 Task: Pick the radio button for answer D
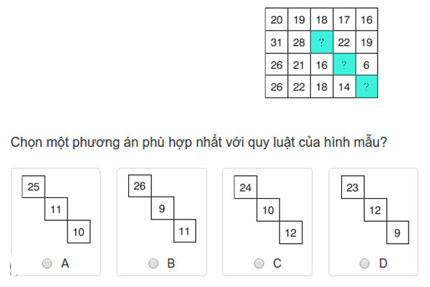[x=365, y=263]
